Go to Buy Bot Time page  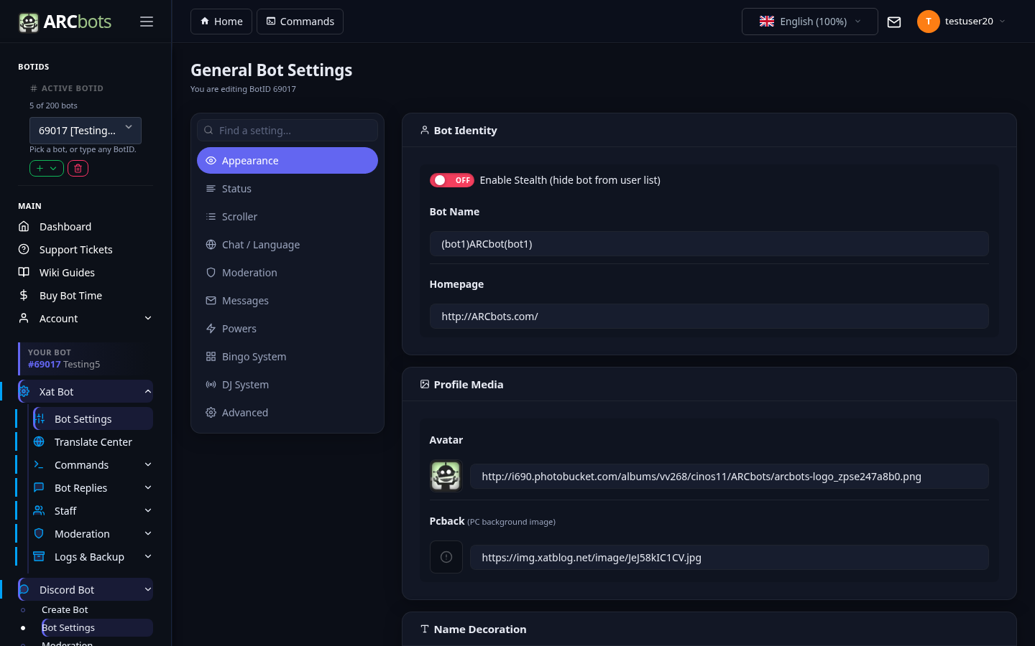pyautogui.click(x=70, y=295)
